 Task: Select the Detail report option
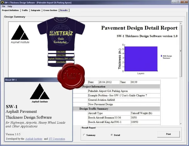click(112, 135)
